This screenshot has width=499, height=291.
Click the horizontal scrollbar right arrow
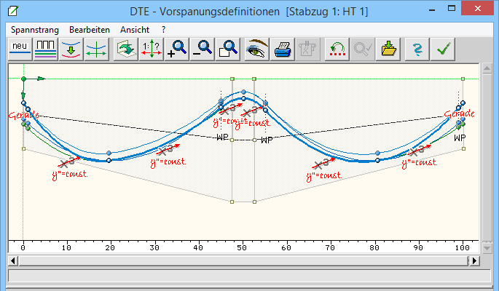[x=474, y=260]
